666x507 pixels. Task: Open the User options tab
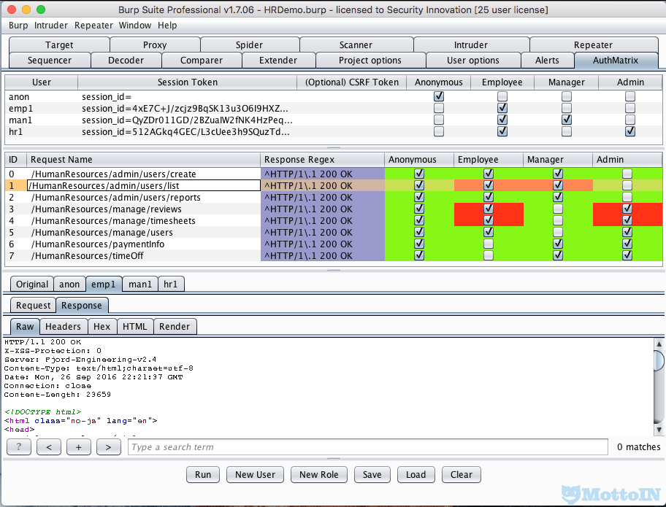point(472,61)
